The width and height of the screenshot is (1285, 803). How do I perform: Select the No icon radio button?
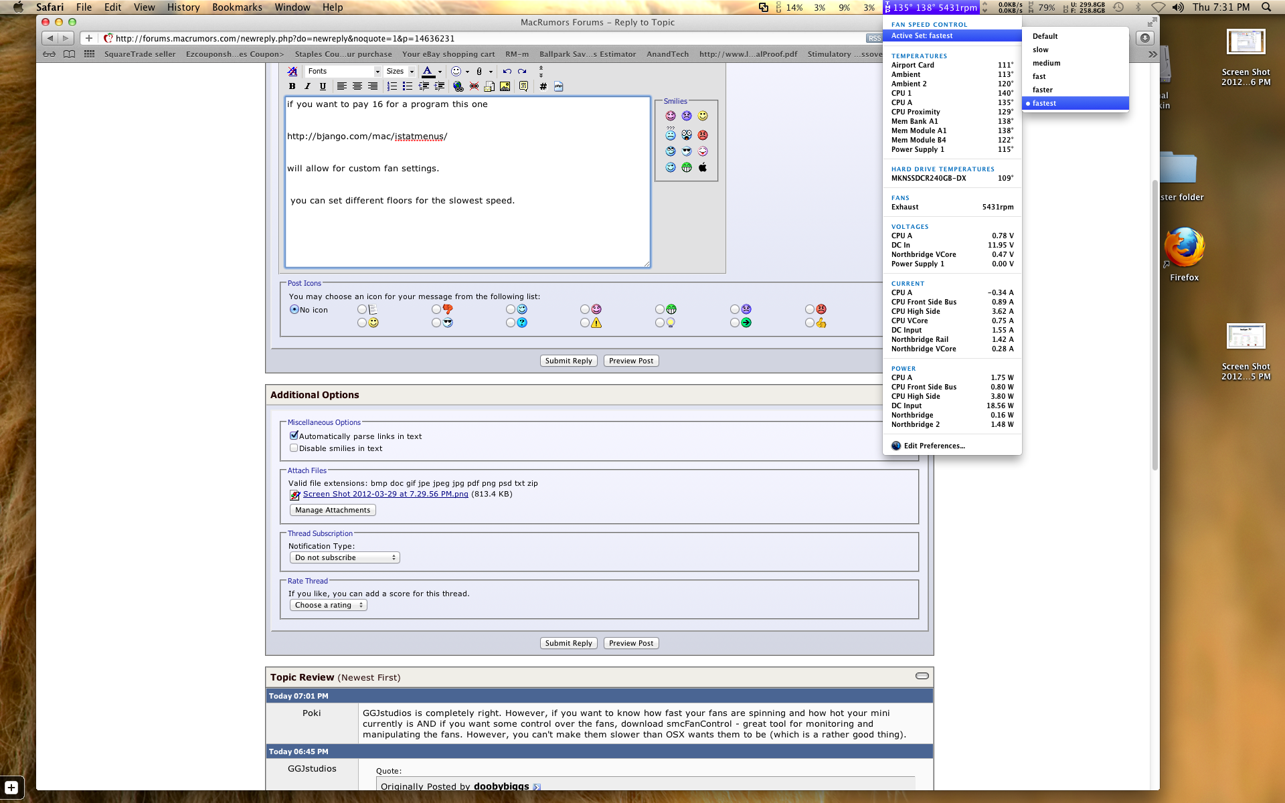[x=294, y=309]
